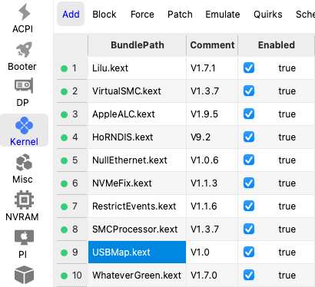Open the Force tab
Screen dimensions: 315x287
pyautogui.click(x=142, y=15)
